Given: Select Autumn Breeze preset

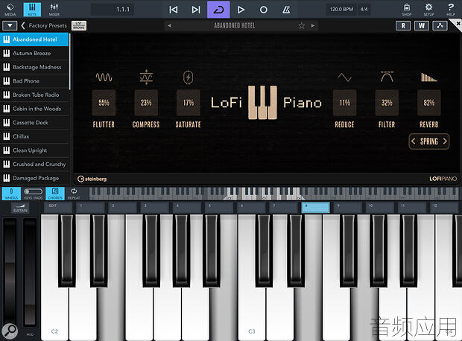Looking at the screenshot, I should tap(34, 54).
